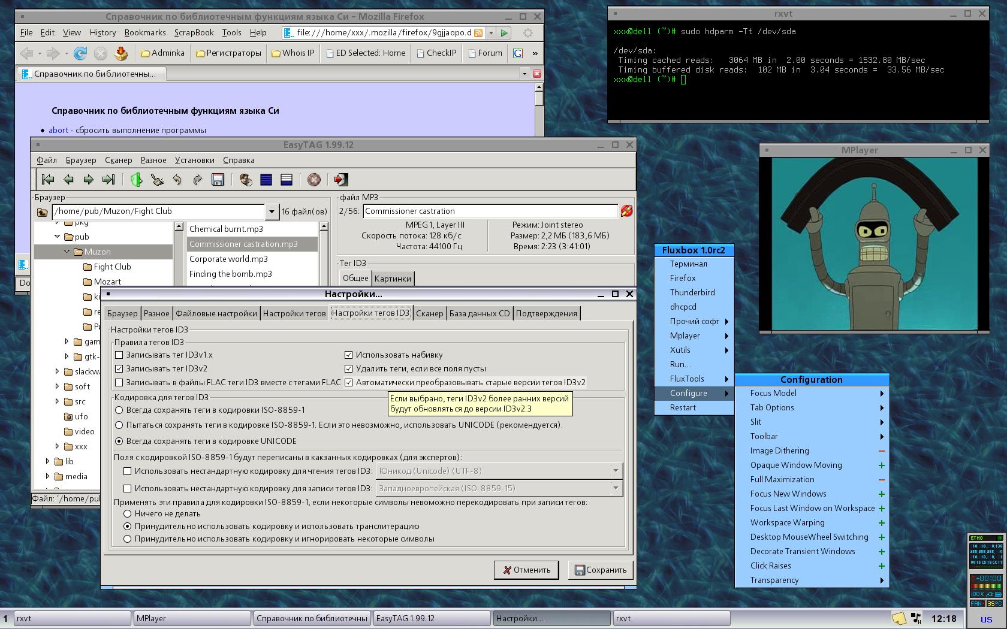
Task: Go to first file in EasyTAG toolbar
Action: coord(48,180)
